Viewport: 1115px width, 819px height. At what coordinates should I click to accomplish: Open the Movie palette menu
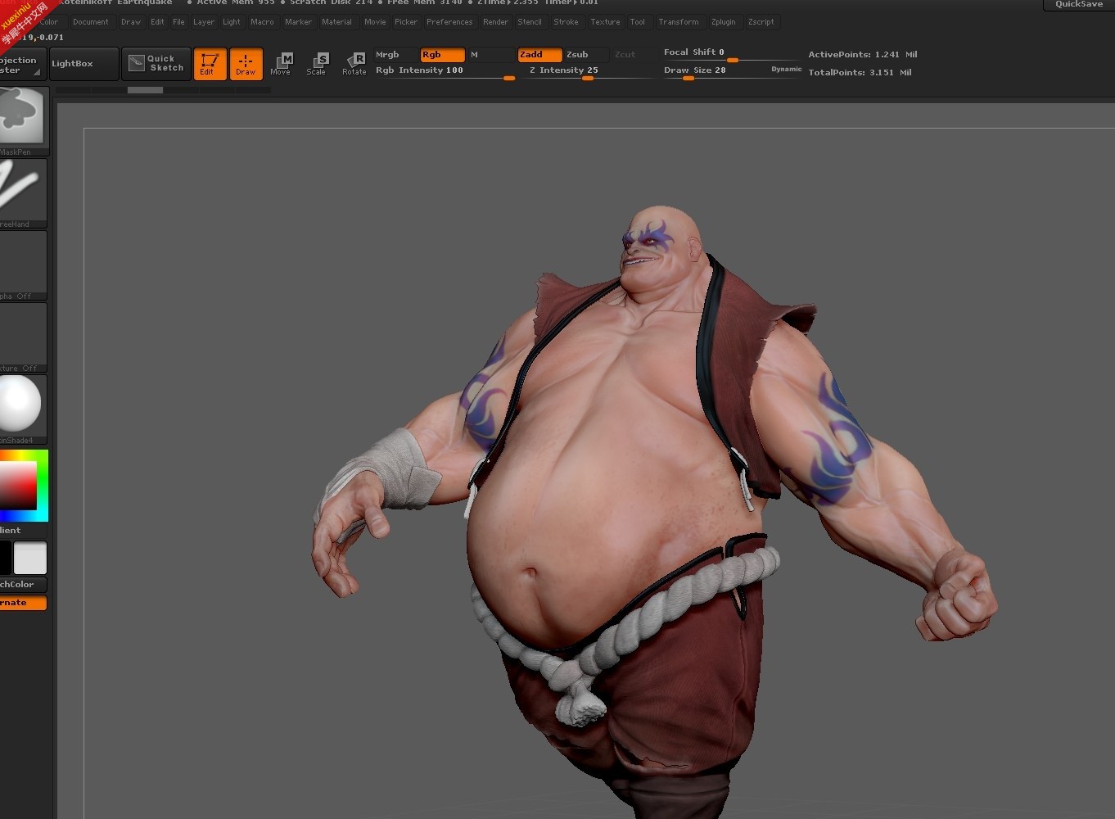[375, 22]
